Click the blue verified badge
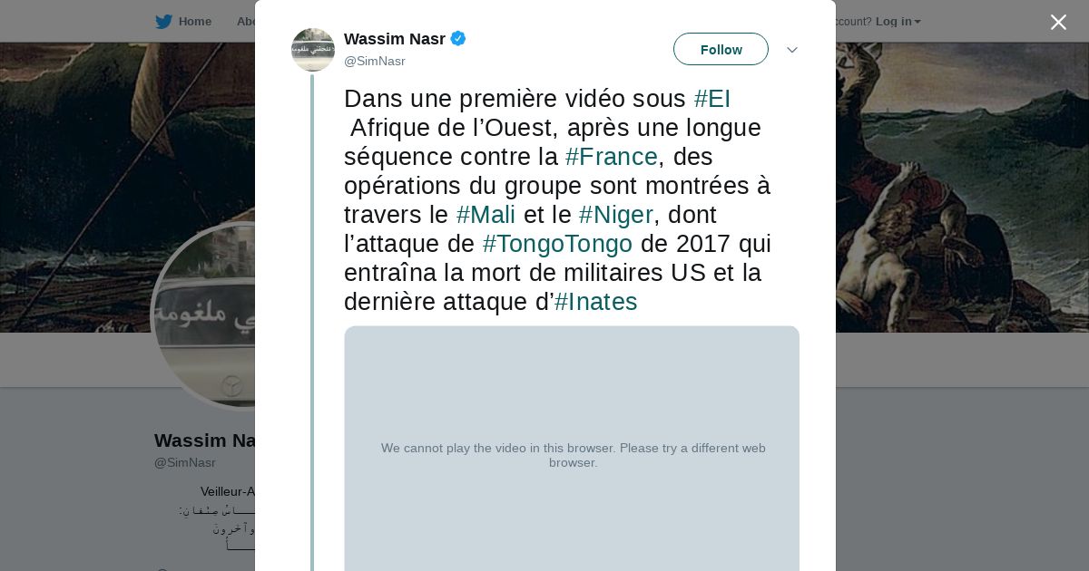Image resolution: width=1089 pixels, height=571 pixels. point(458,39)
